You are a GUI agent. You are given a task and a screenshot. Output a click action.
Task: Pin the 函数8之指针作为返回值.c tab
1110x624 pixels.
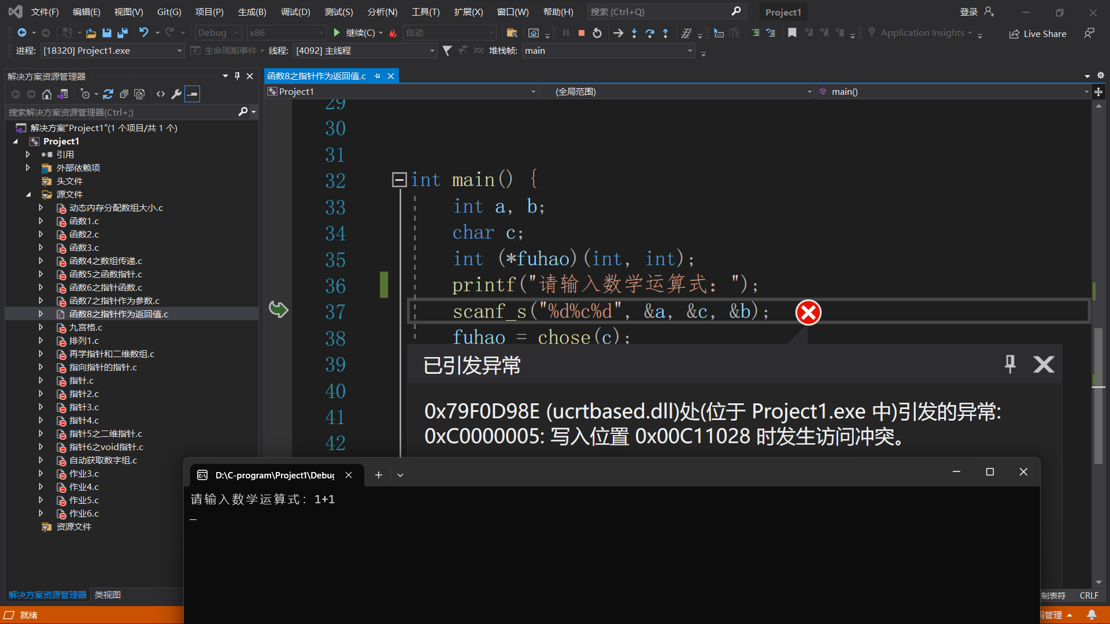click(x=378, y=76)
